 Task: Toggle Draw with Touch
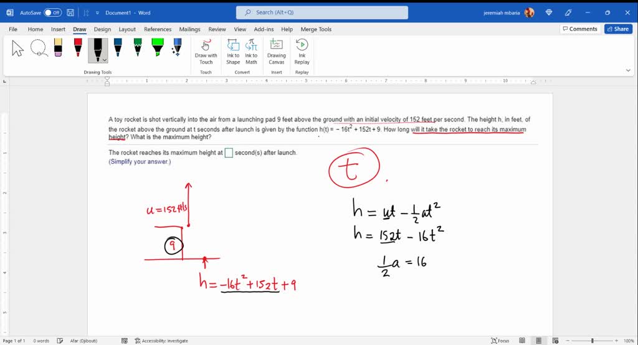click(206, 51)
